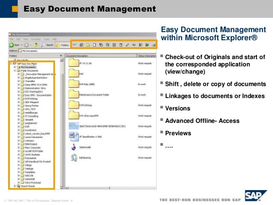This screenshot has width=273, height=205.
Task: Open the Back history dropdown arrow
Action: (22, 45)
